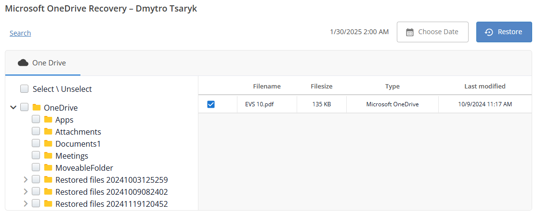The image size is (536, 214).
Task: Click the Meetings folder icon
Action: pos(48,156)
